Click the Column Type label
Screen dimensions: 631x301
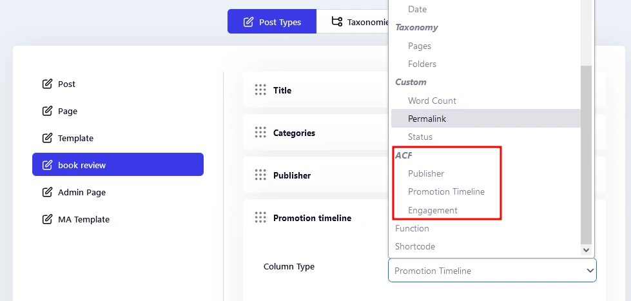click(289, 266)
